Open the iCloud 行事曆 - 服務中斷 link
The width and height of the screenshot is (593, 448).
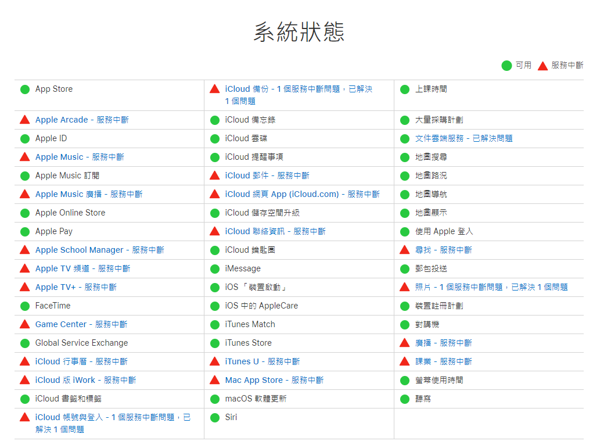click(82, 361)
